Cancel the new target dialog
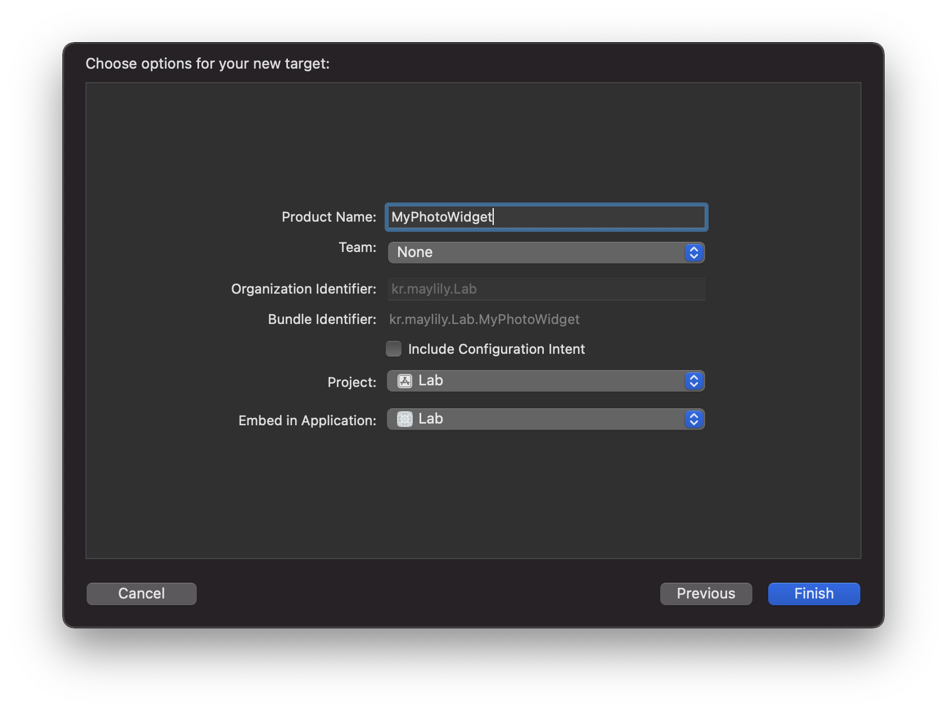This screenshot has height=711, width=947. (142, 594)
